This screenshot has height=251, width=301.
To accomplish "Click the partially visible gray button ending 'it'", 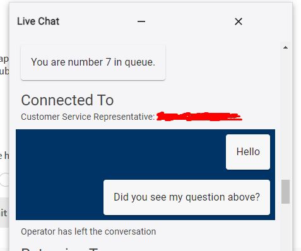I will (4, 213).
